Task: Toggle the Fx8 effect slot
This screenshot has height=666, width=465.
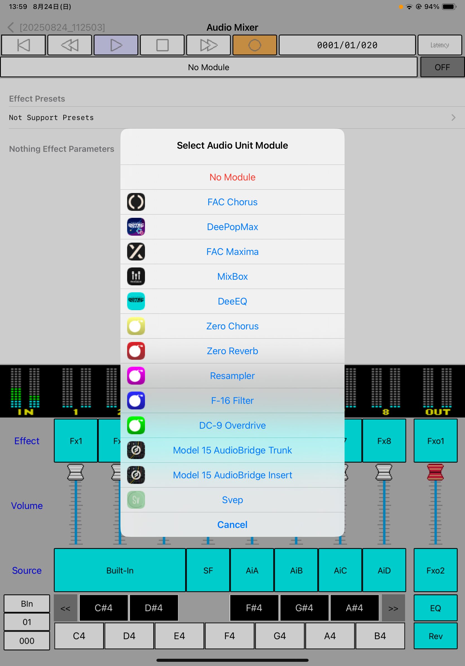Action: pyautogui.click(x=384, y=441)
